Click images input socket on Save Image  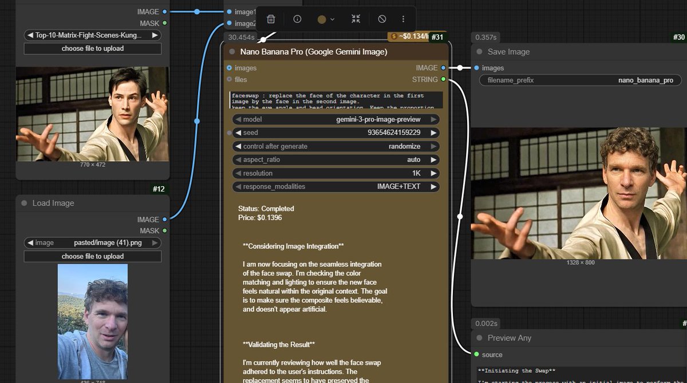click(x=476, y=68)
